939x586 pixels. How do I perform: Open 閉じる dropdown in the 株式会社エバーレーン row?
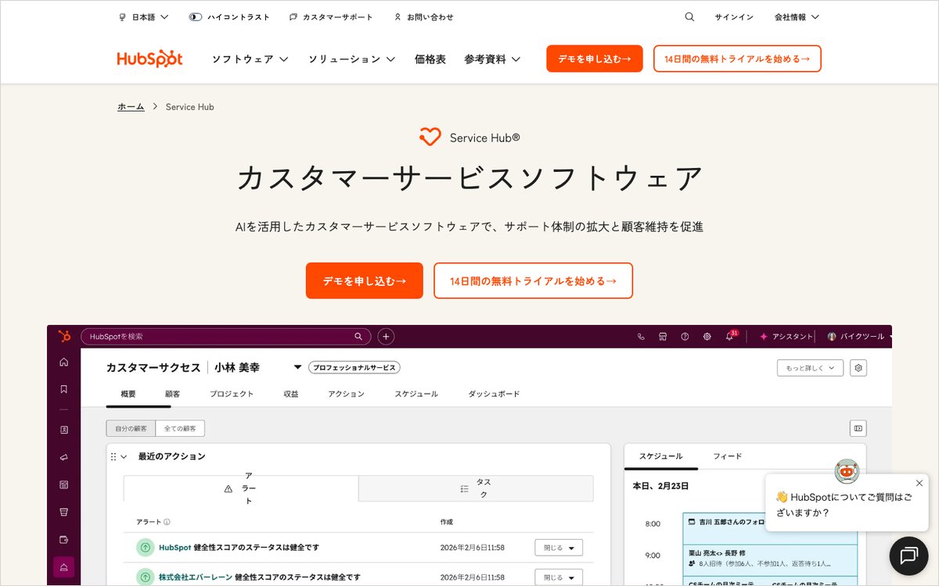(559, 577)
